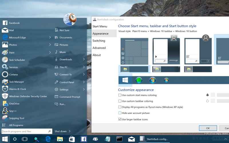
Task: Go to the Advanced section
Action: coord(99,48)
